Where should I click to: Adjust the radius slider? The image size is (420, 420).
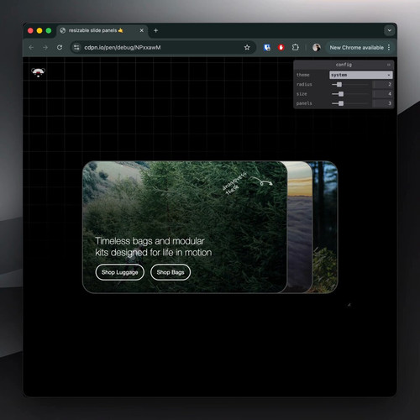[x=350, y=84]
